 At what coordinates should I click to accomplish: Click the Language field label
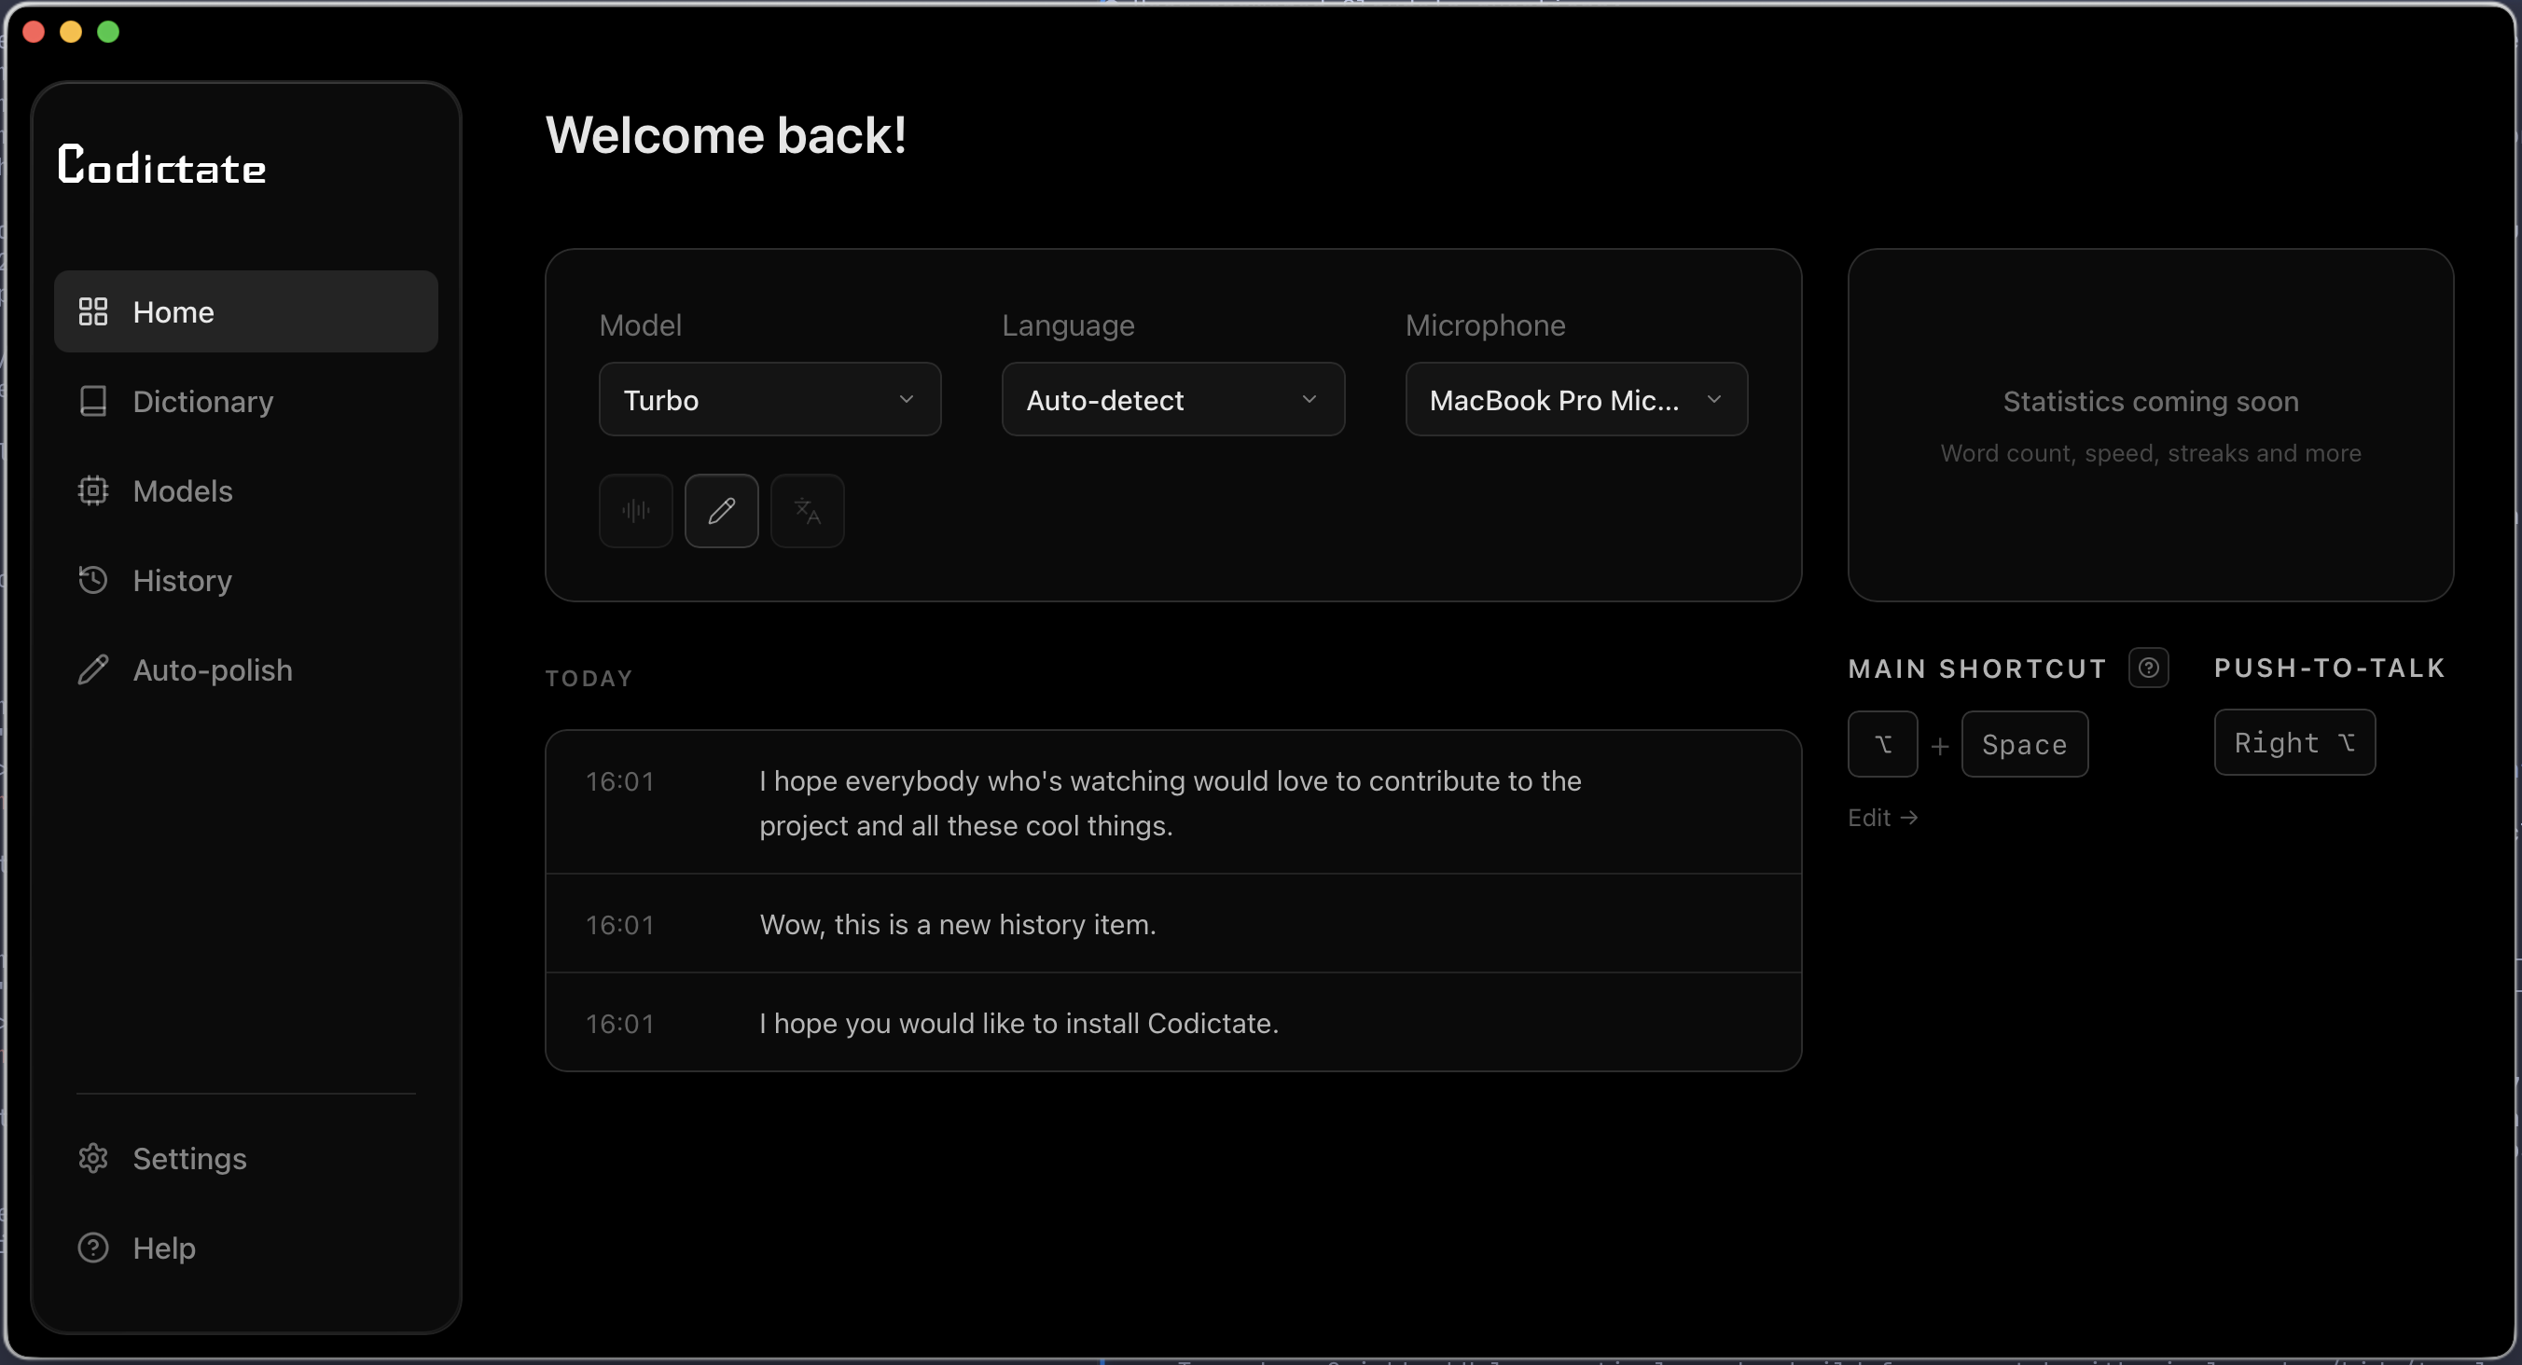click(1068, 324)
